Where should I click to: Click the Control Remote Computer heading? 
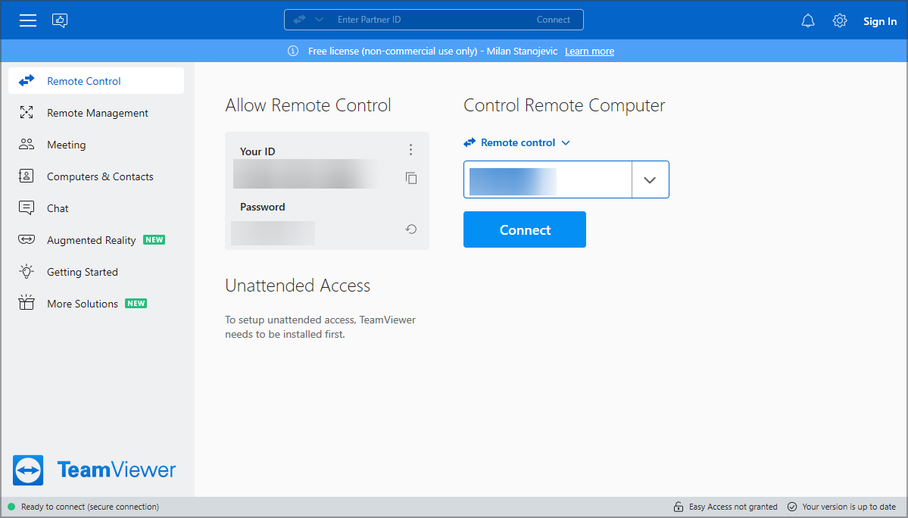[565, 105]
